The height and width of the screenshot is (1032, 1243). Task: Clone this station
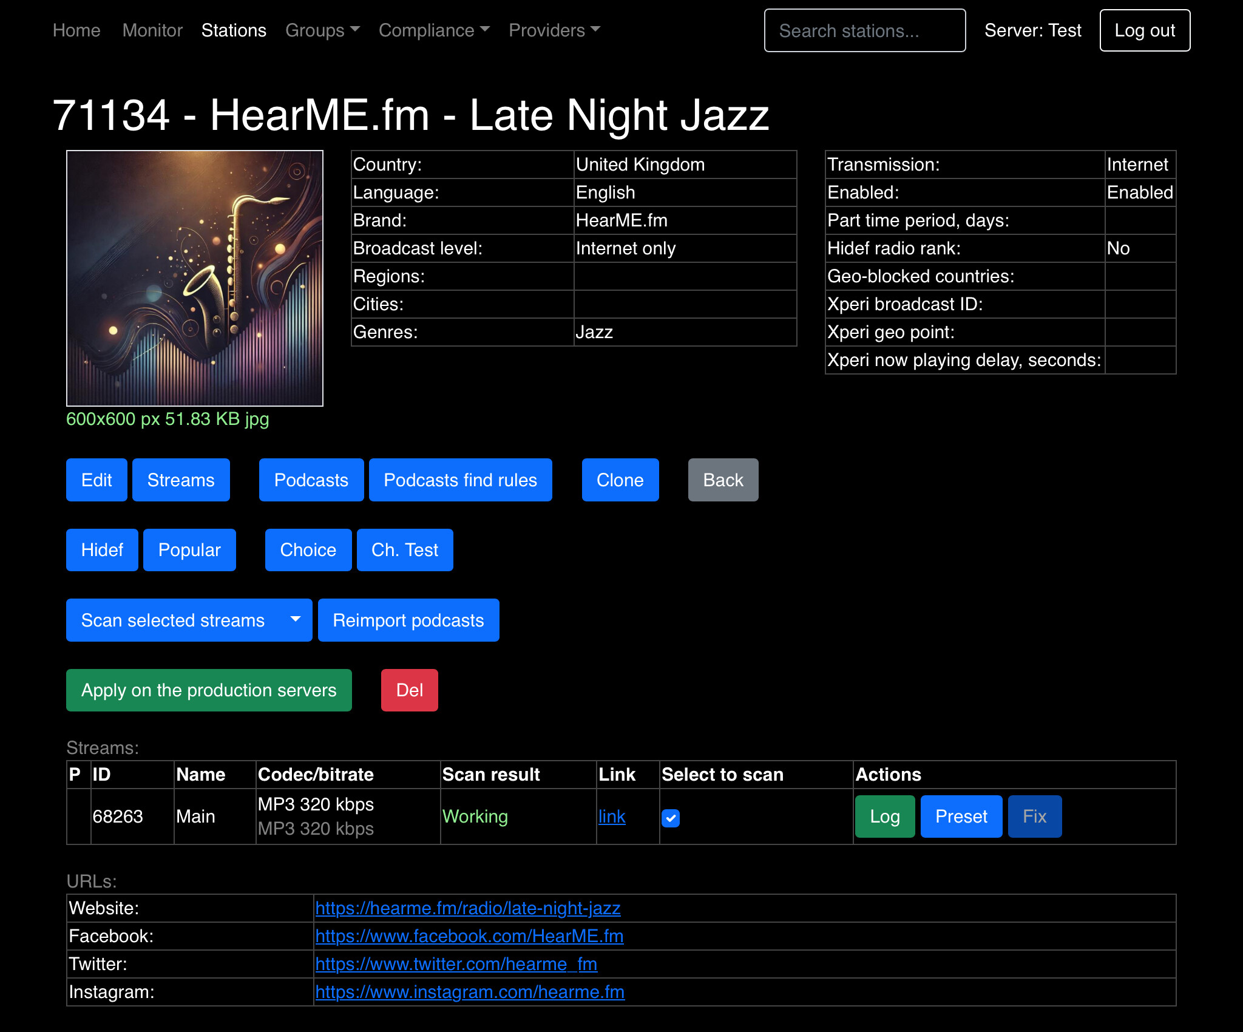[620, 480]
